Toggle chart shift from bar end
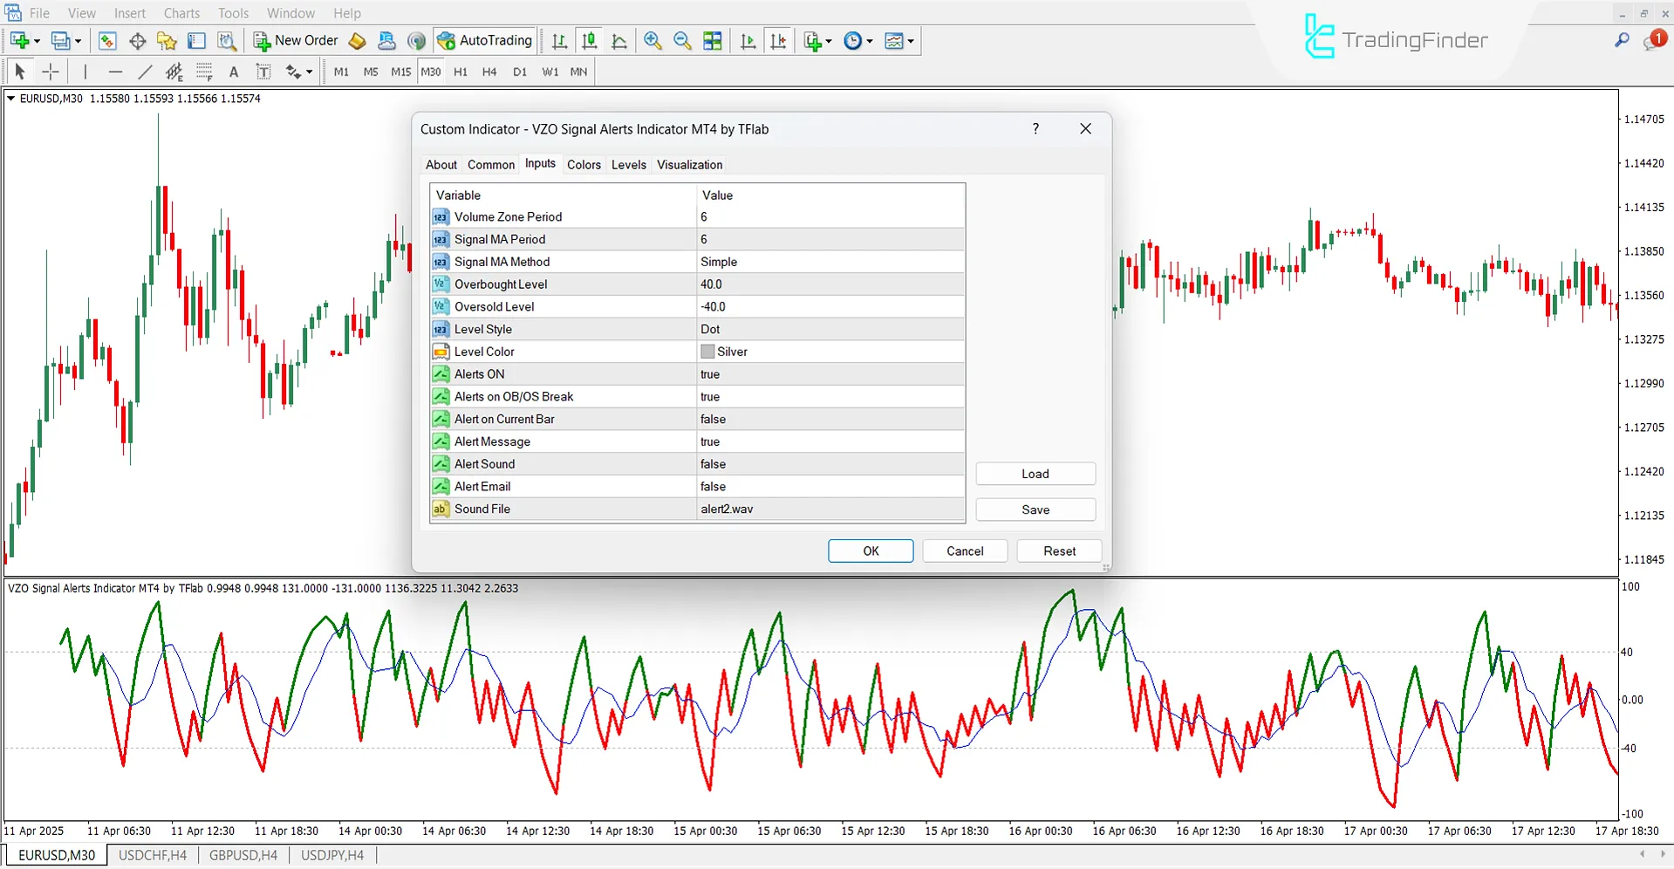This screenshot has width=1674, height=869. (779, 40)
